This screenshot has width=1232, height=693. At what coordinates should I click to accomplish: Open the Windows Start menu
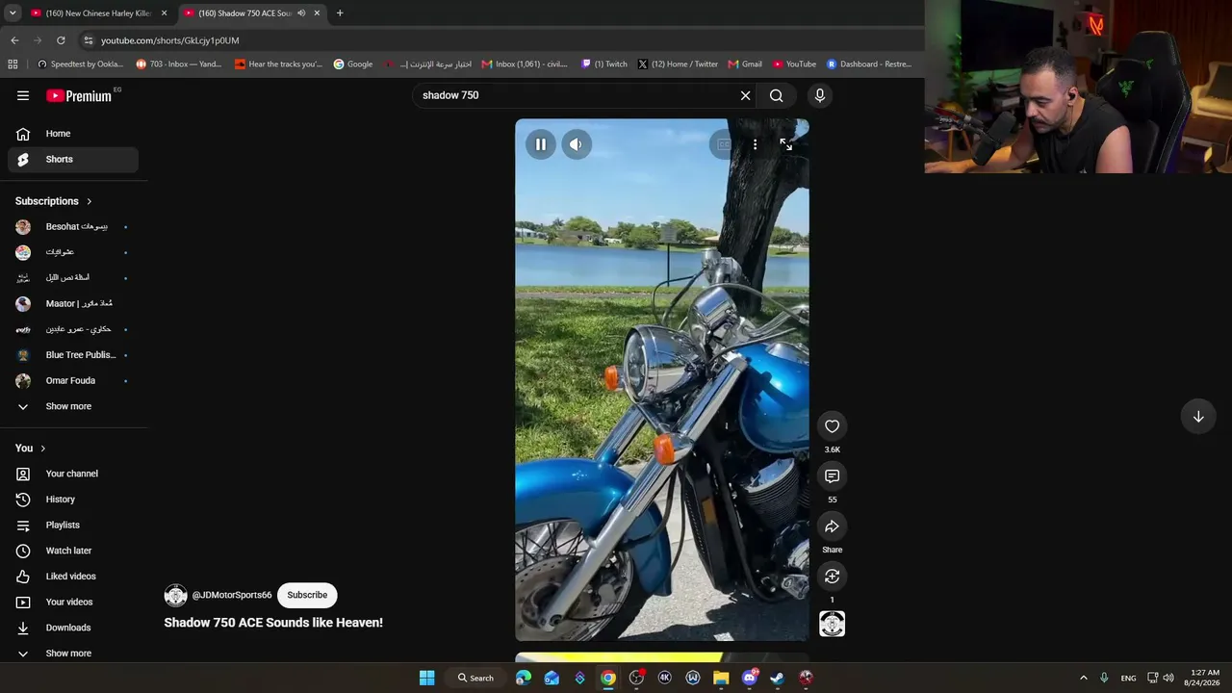click(x=426, y=678)
